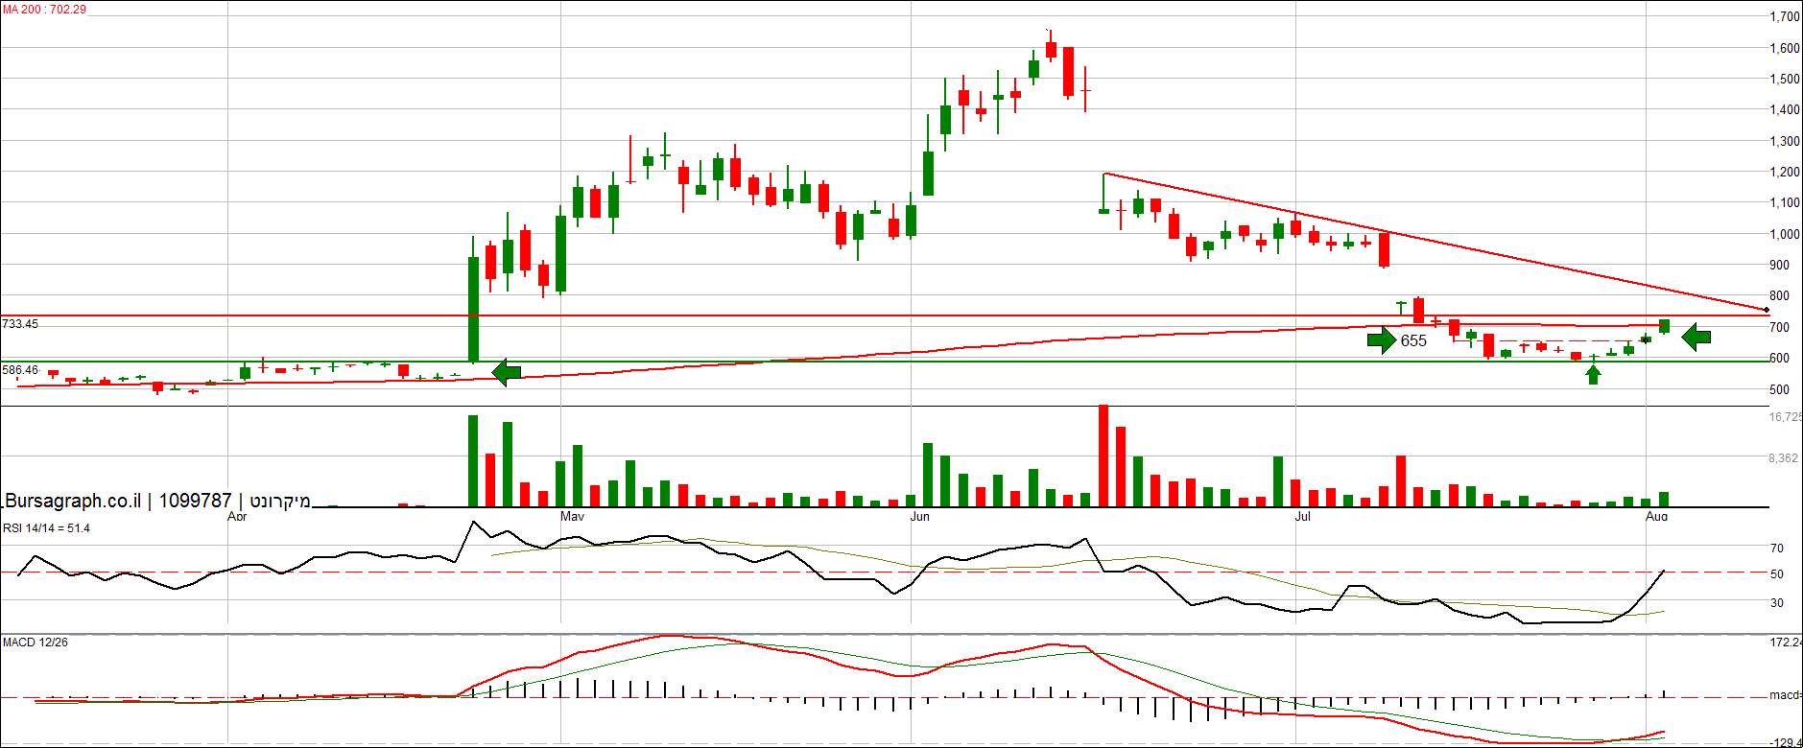Image resolution: width=1803 pixels, height=748 pixels.
Task: Jump to the Jul marker on the time axis
Action: click(x=1302, y=517)
